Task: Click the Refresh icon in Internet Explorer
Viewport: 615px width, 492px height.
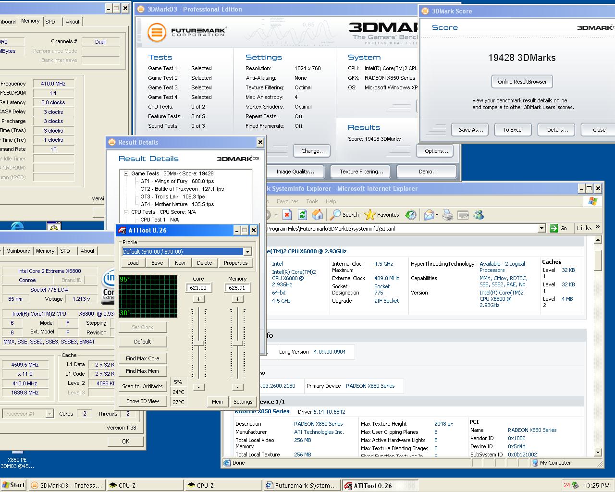Action: point(302,215)
